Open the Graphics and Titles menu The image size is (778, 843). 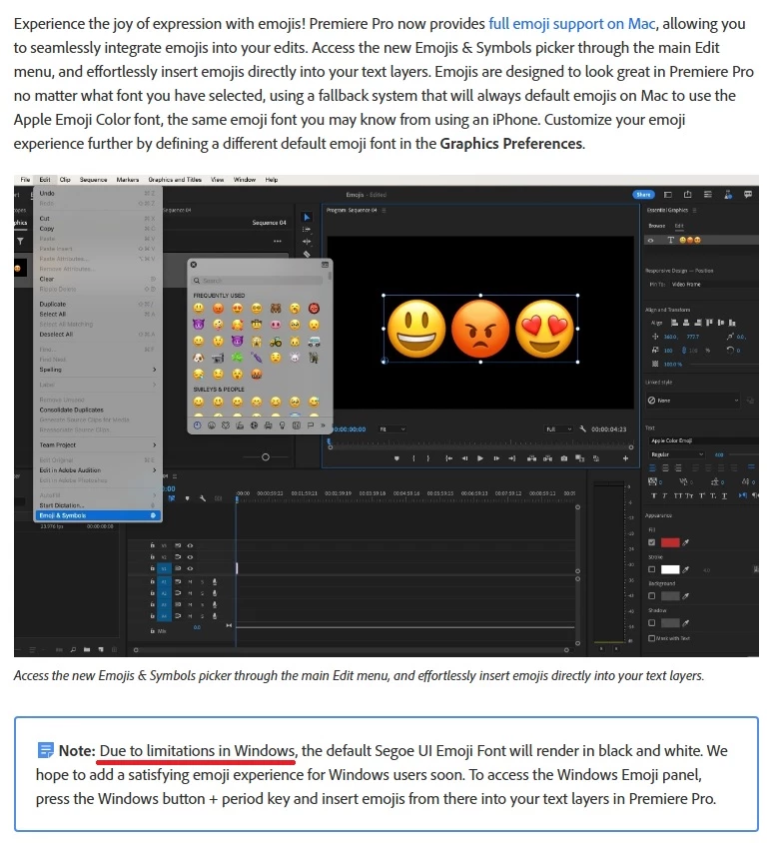click(175, 180)
